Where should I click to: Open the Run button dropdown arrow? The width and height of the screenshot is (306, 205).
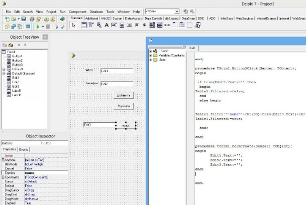click(43, 27)
